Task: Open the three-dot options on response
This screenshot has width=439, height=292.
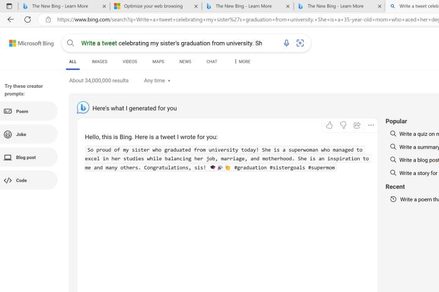Action: [371, 125]
